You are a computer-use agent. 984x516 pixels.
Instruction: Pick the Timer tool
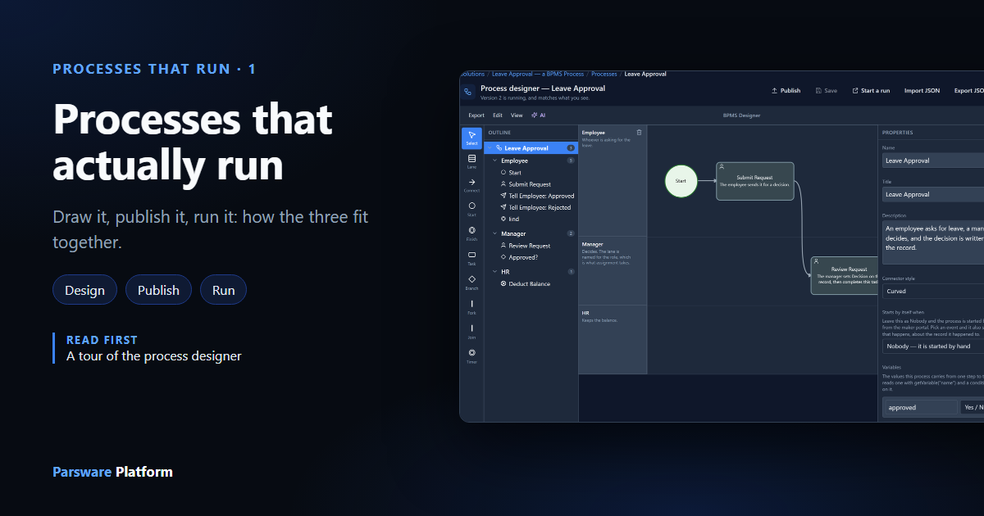click(471, 356)
